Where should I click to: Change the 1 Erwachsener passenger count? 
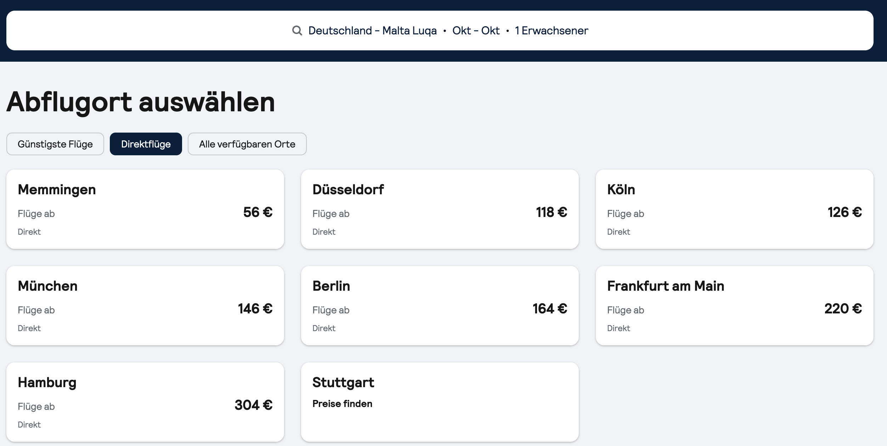coord(552,31)
